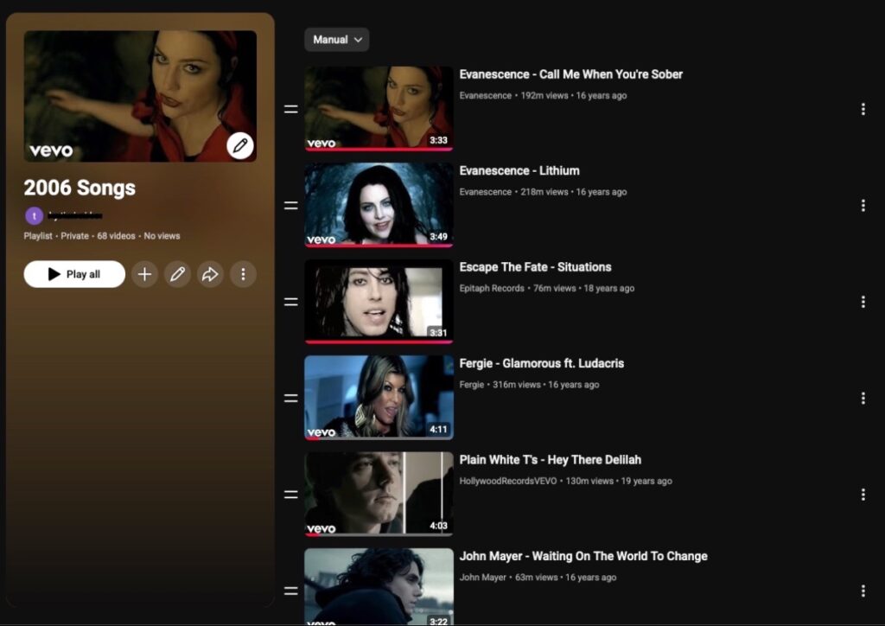
Task: Open options for Waiting On The World To Change
Action: click(863, 591)
